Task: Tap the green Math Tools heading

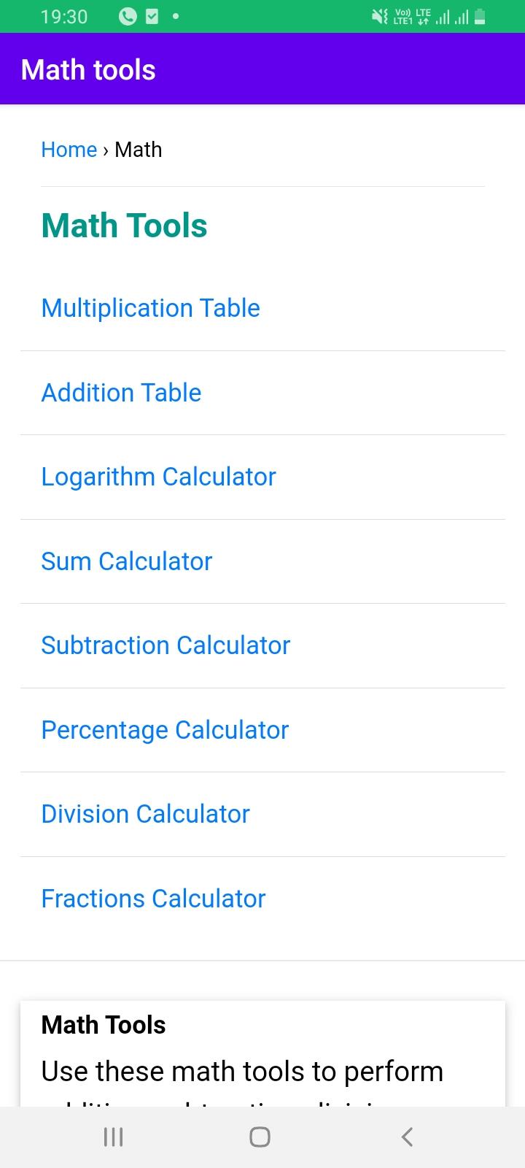Action: click(125, 226)
